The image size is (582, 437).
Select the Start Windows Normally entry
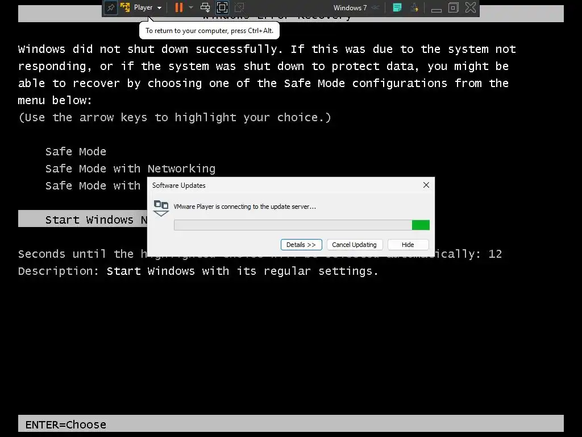pos(83,220)
